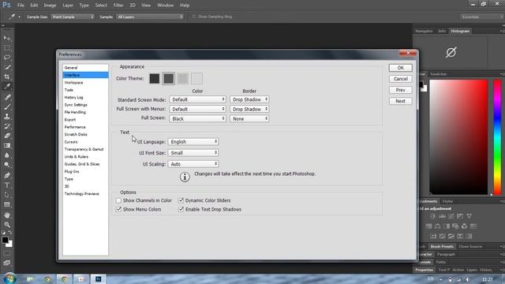
Task: Select the Rectangle shape tool
Action: point(7,204)
